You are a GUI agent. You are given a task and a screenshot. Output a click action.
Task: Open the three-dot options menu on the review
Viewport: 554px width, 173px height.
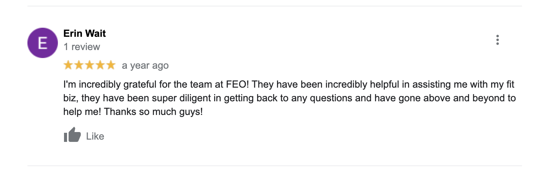498,40
